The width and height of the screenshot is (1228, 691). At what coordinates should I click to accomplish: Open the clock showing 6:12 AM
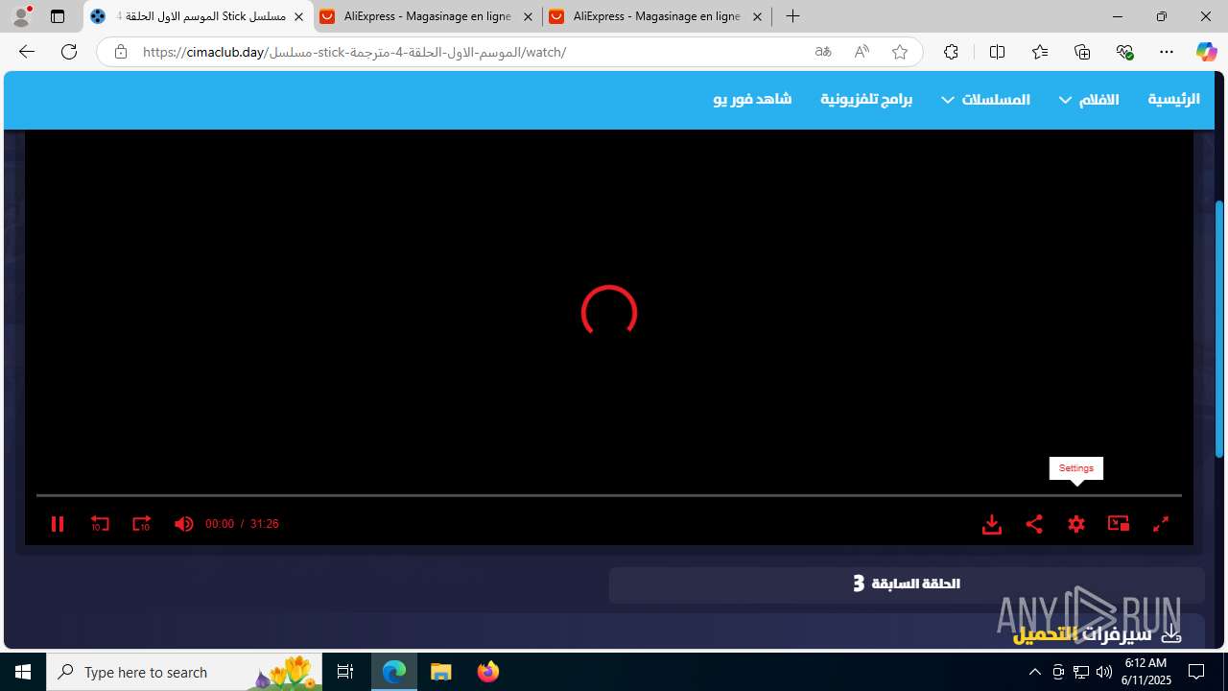click(1146, 672)
